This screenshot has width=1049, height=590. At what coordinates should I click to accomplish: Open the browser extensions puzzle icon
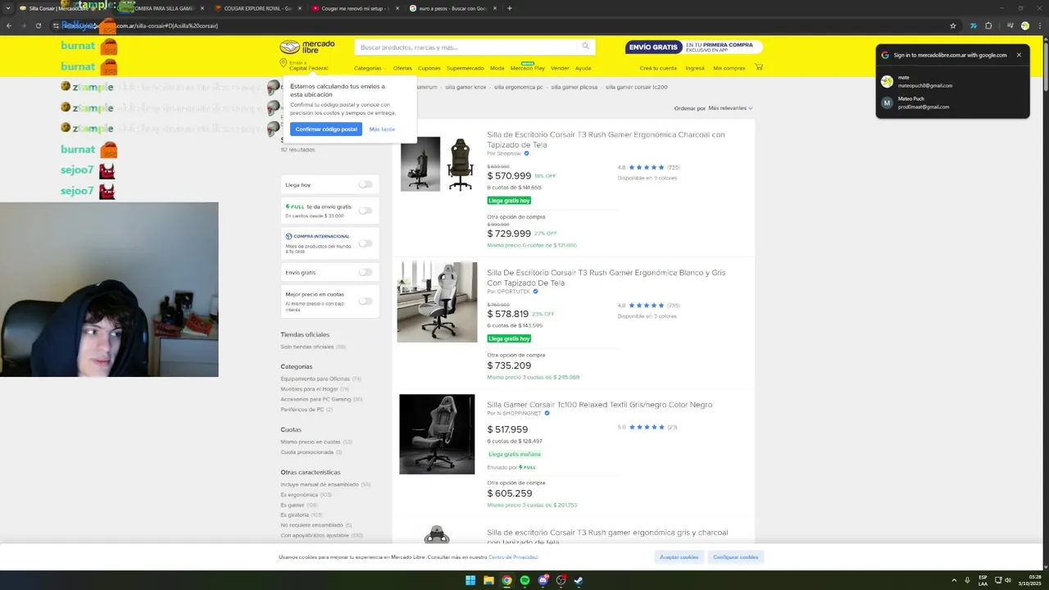tap(988, 25)
